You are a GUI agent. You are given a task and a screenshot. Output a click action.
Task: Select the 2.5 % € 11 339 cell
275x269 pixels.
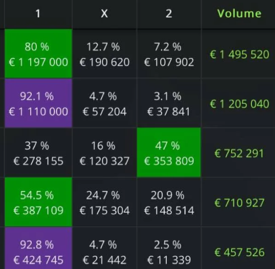(x=169, y=248)
